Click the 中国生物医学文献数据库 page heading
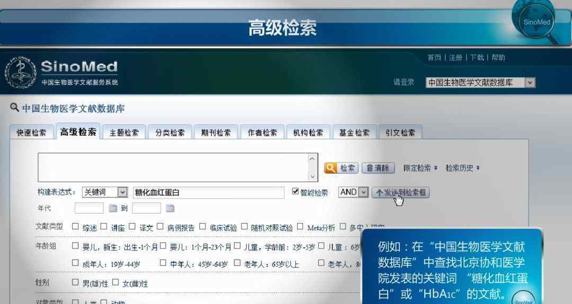 coord(73,108)
